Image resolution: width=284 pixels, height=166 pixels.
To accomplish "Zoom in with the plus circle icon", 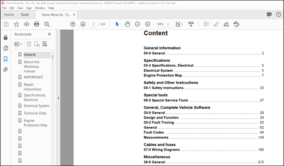I will point(147,24).
